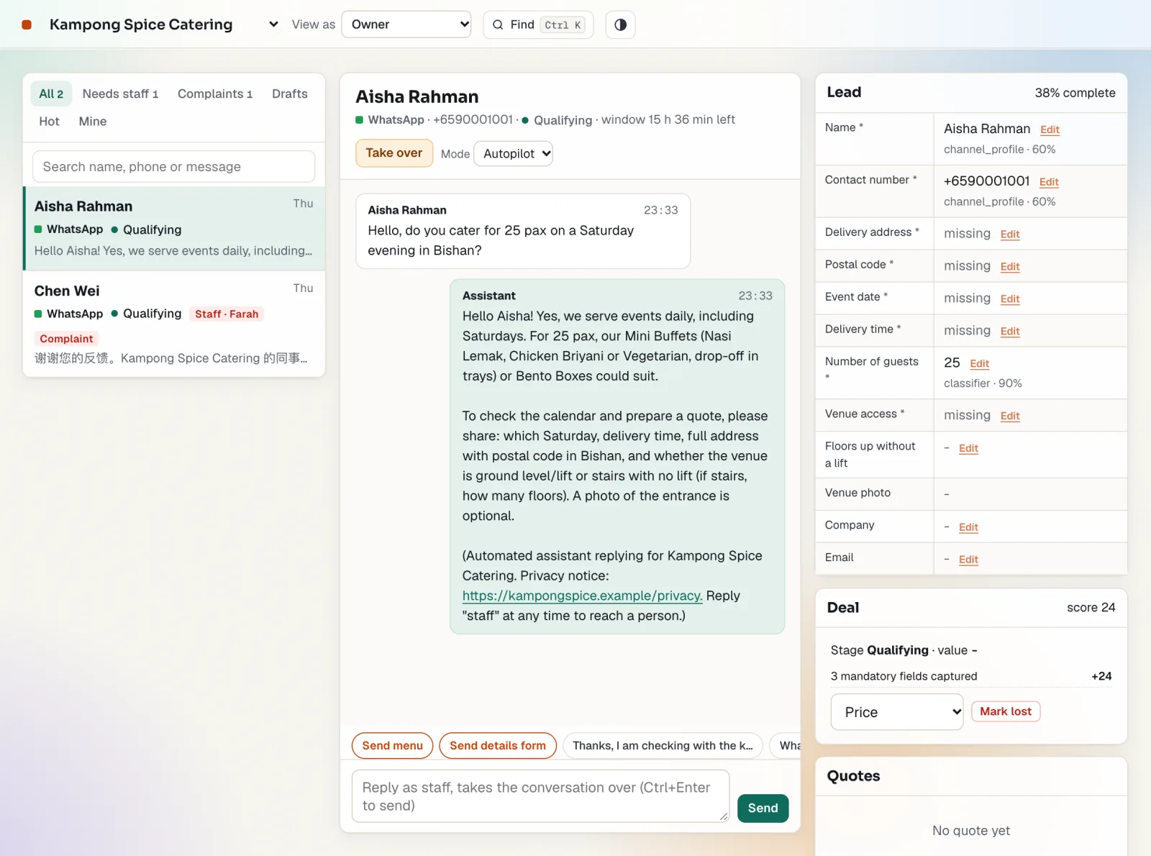Show the Mine conversations tab
This screenshot has height=856, width=1151.
click(x=93, y=122)
